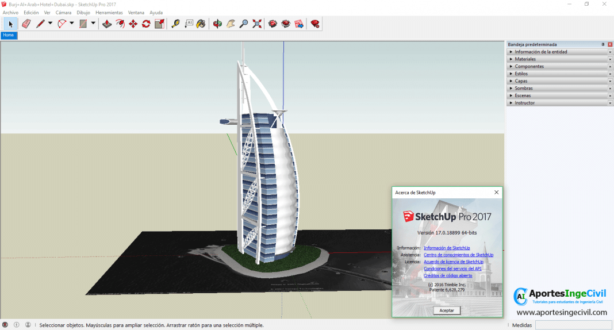Click the user sign-in status bar icon
This screenshot has width=614, height=330.
point(28,325)
